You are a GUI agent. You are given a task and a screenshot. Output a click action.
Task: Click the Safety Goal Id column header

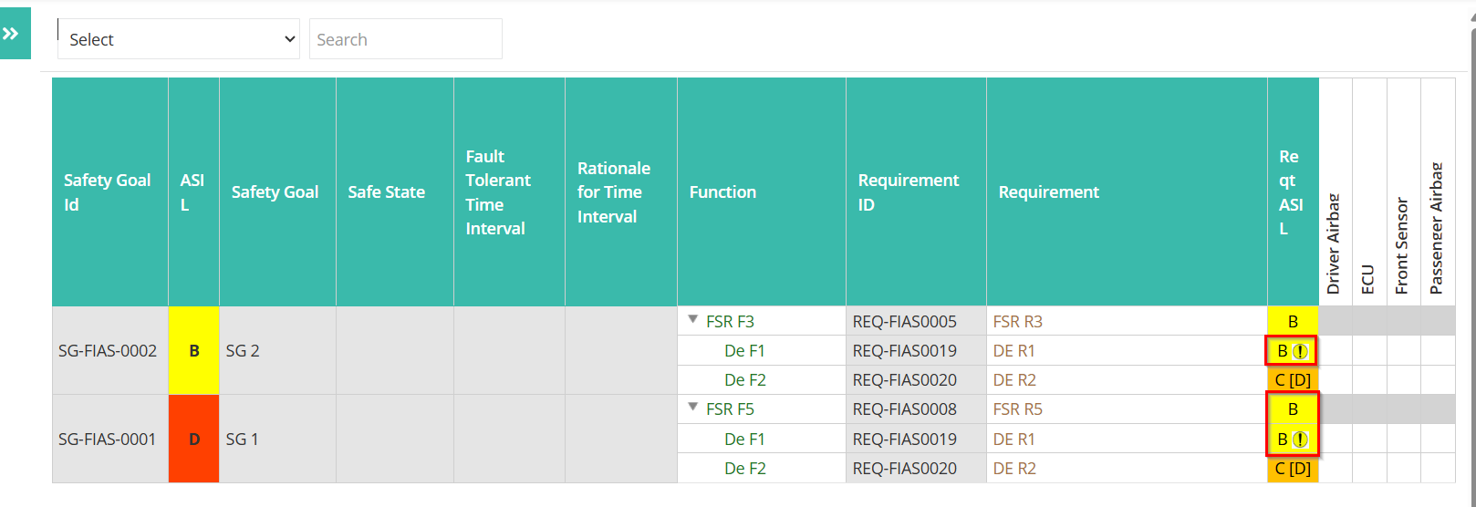pos(110,191)
